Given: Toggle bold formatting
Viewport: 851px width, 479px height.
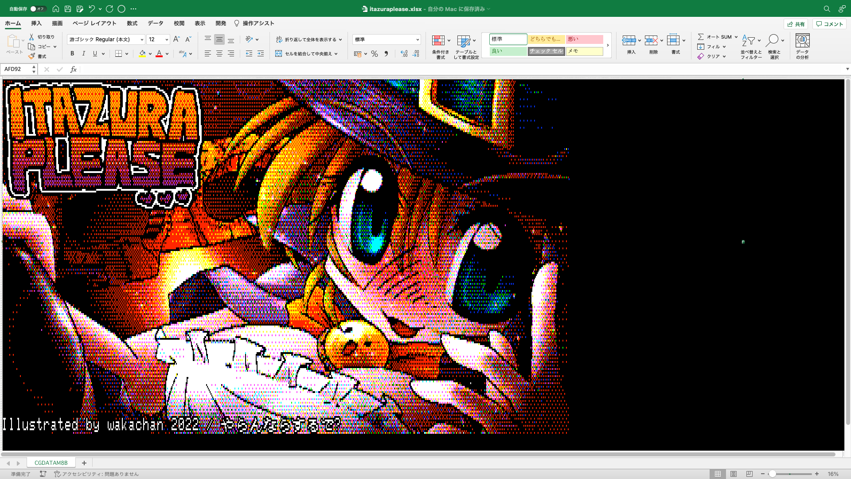Looking at the screenshot, I should 72,53.
